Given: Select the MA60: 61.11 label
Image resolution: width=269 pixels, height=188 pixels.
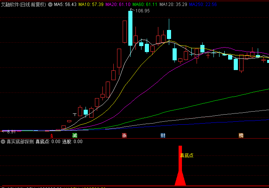Looking at the screenshot, I should pyautogui.click(x=145, y=4).
